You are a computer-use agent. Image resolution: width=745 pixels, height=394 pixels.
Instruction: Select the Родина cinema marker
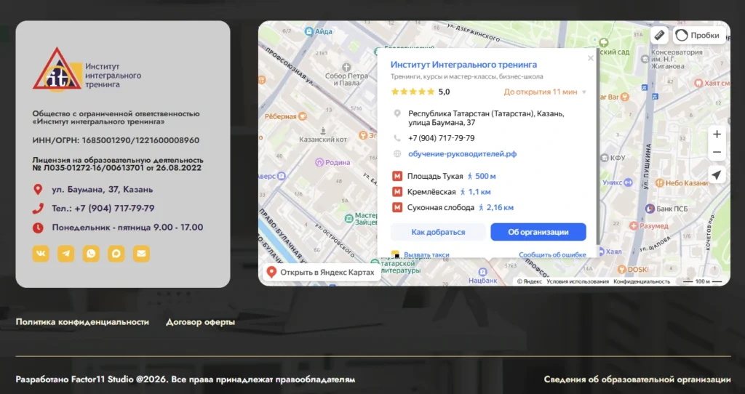[320, 162]
